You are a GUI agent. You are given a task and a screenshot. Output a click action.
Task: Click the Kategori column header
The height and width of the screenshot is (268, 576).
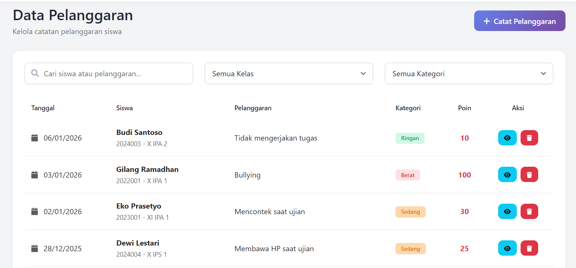click(408, 108)
